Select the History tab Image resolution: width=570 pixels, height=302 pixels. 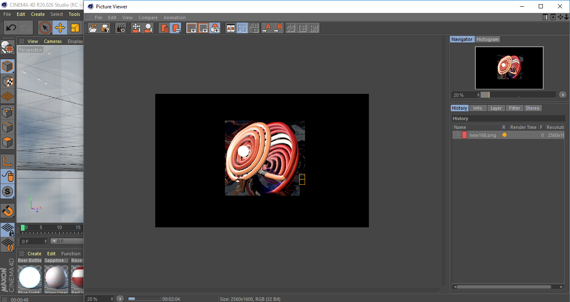[459, 108]
